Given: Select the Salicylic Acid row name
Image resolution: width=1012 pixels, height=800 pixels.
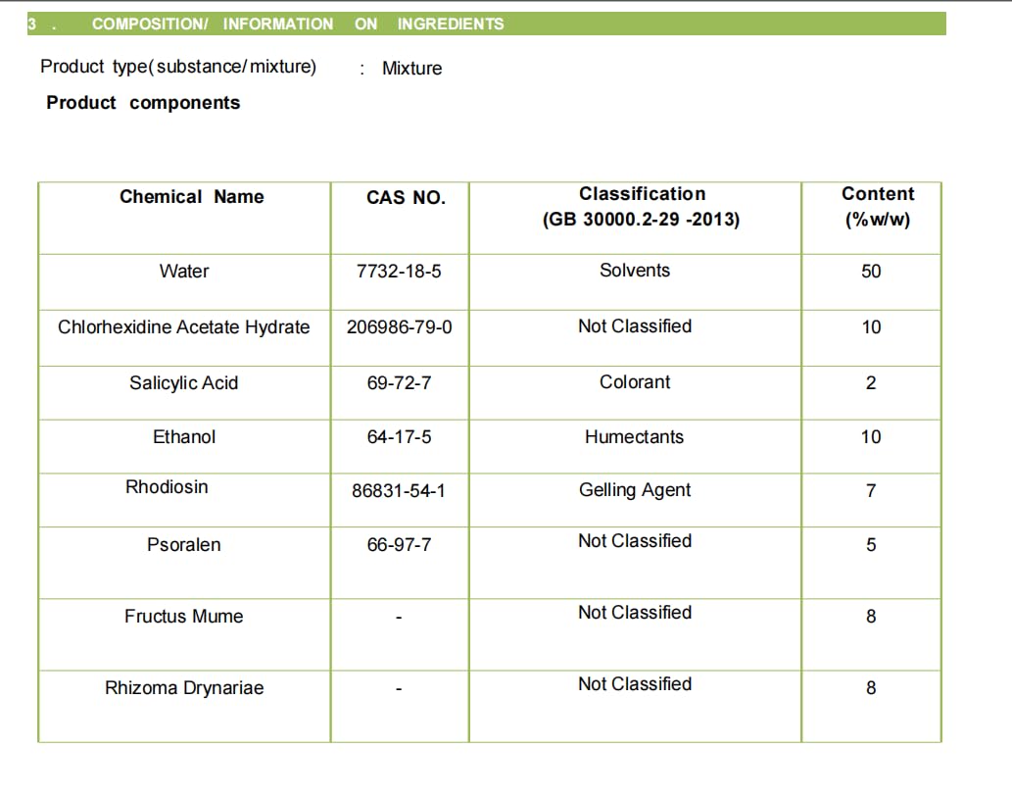Looking at the screenshot, I should pyautogui.click(x=184, y=383).
